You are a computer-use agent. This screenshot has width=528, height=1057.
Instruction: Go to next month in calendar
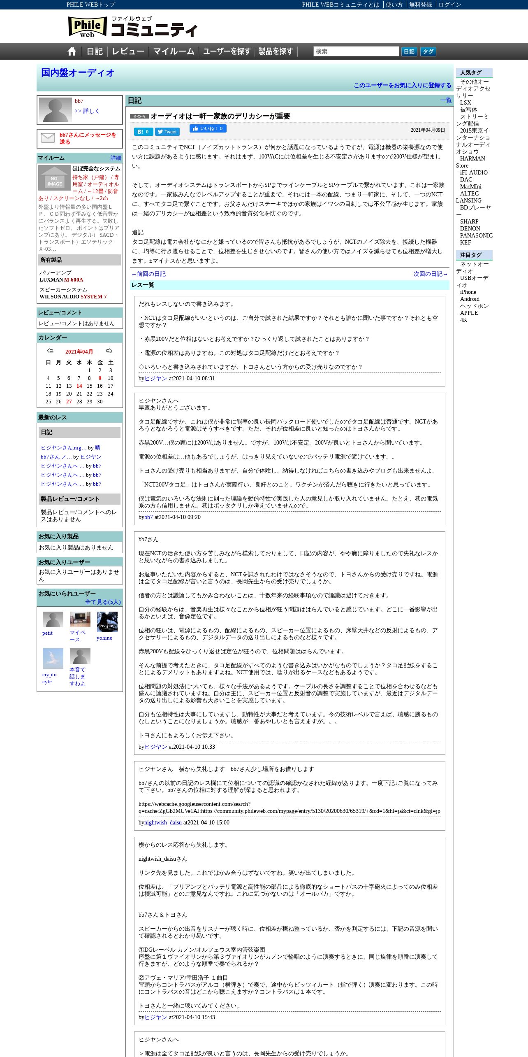point(109,351)
